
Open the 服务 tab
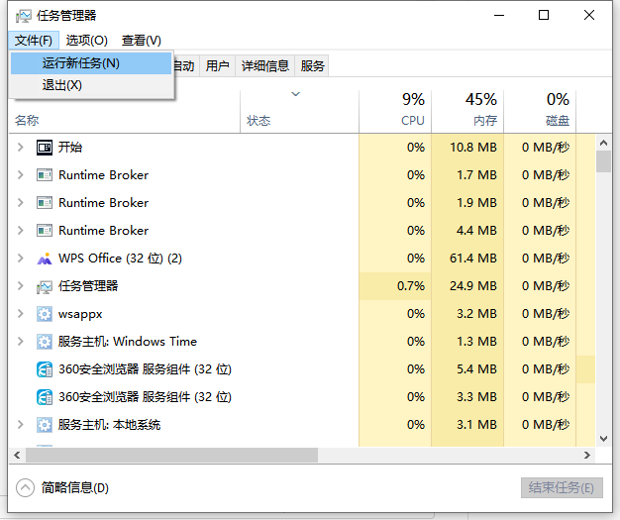click(312, 65)
